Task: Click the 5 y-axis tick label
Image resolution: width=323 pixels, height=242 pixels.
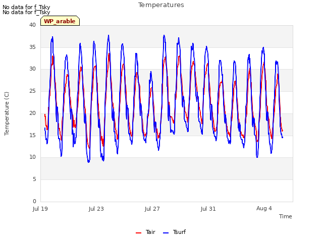Action: (x=34, y=179)
